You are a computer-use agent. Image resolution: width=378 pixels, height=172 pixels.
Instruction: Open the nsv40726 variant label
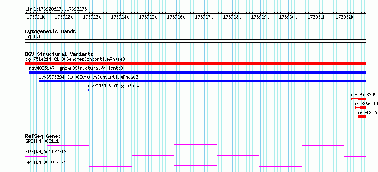click(368, 113)
